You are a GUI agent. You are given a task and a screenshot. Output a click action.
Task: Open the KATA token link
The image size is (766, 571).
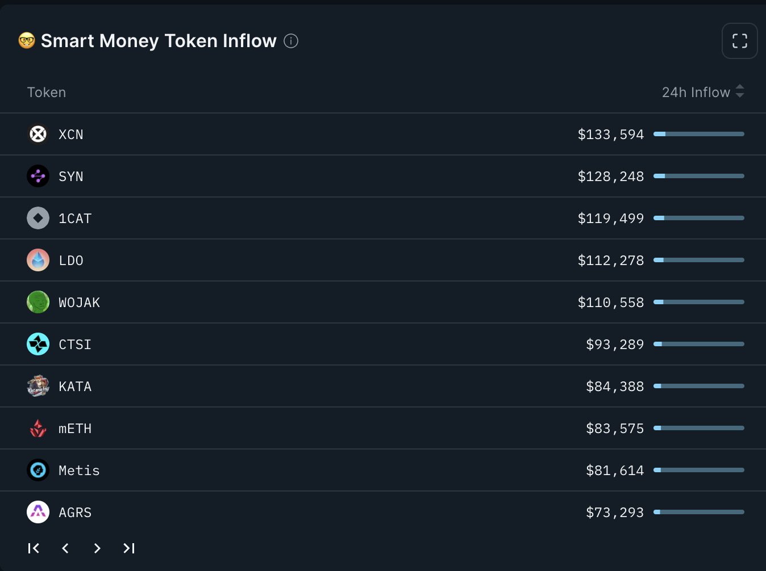75,387
